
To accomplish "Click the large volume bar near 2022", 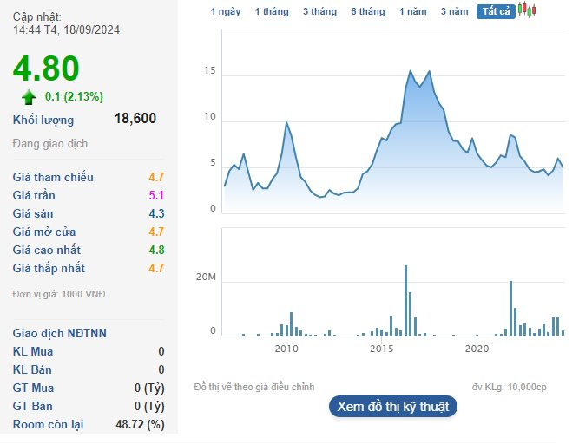I will pos(510,308).
